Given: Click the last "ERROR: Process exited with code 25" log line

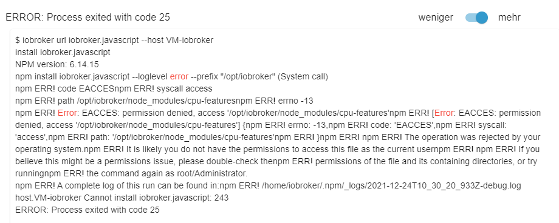Looking at the screenshot, I should pyautogui.click(x=87, y=210).
